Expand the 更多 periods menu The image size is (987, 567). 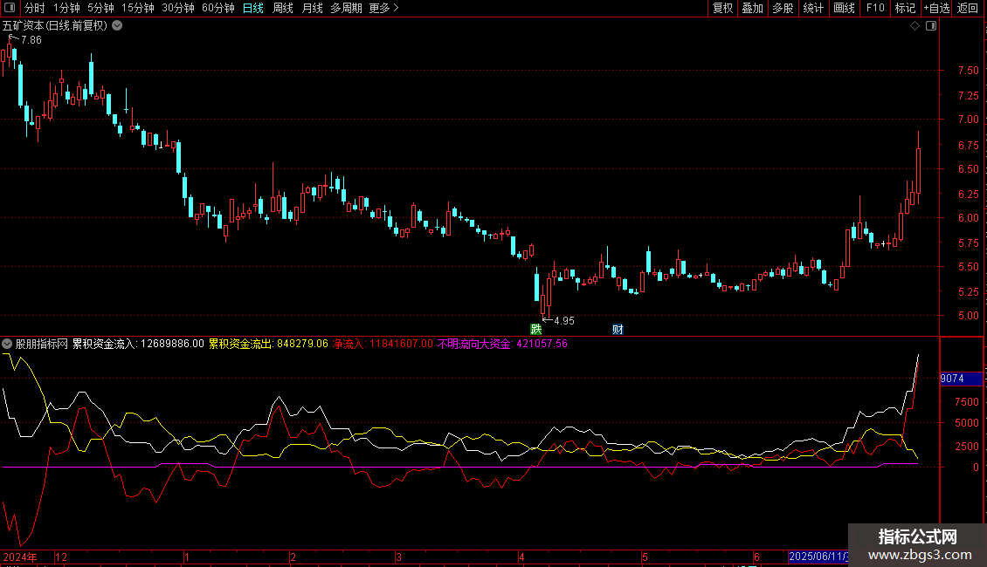pyautogui.click(x=384, y=8)
